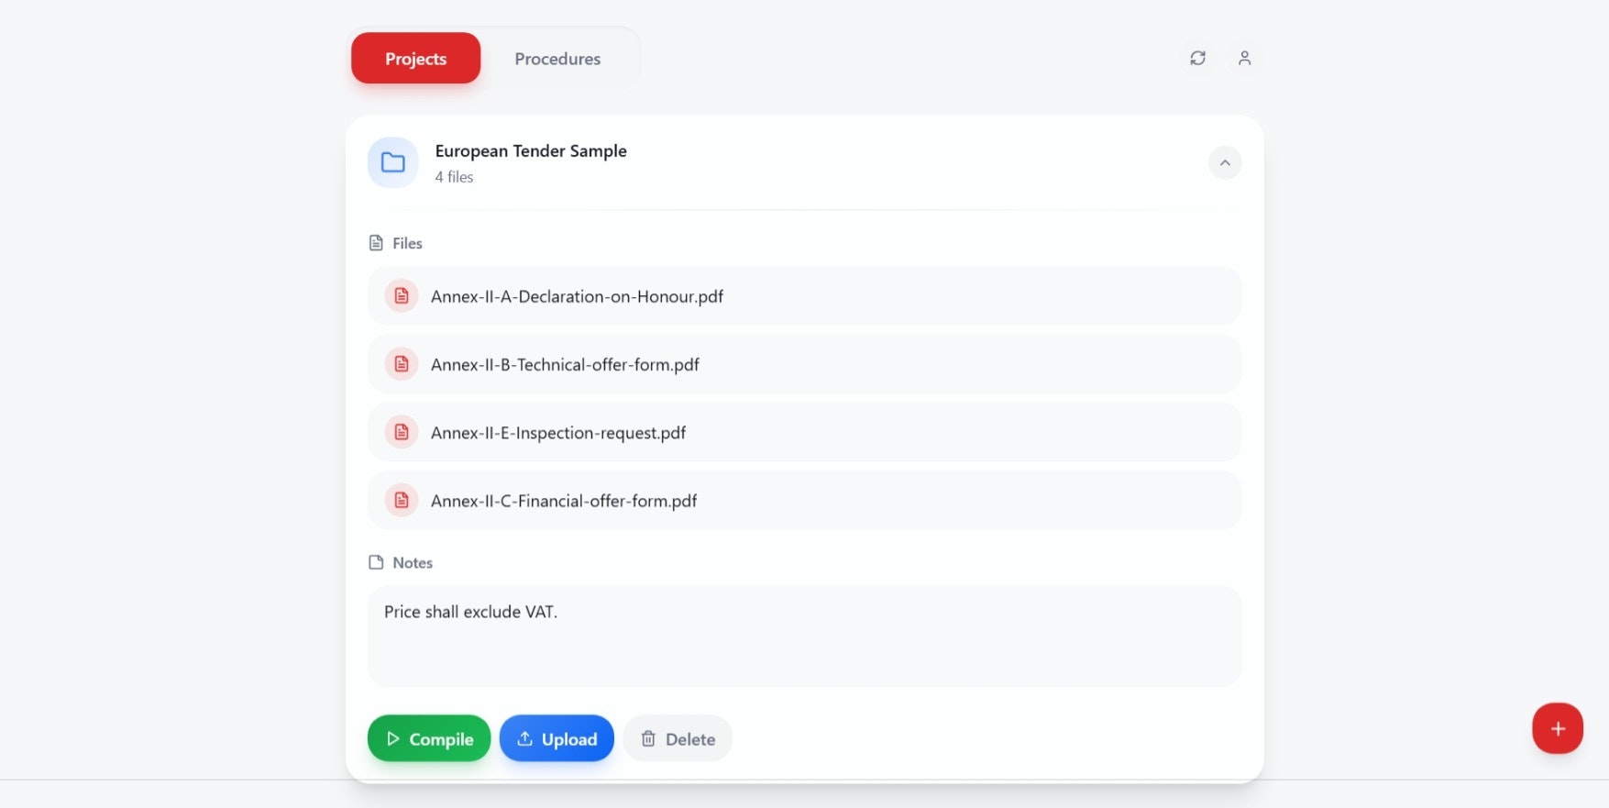Open file Annex-II-B-Technical-offer-form.pdf

(x=805, y=364)
